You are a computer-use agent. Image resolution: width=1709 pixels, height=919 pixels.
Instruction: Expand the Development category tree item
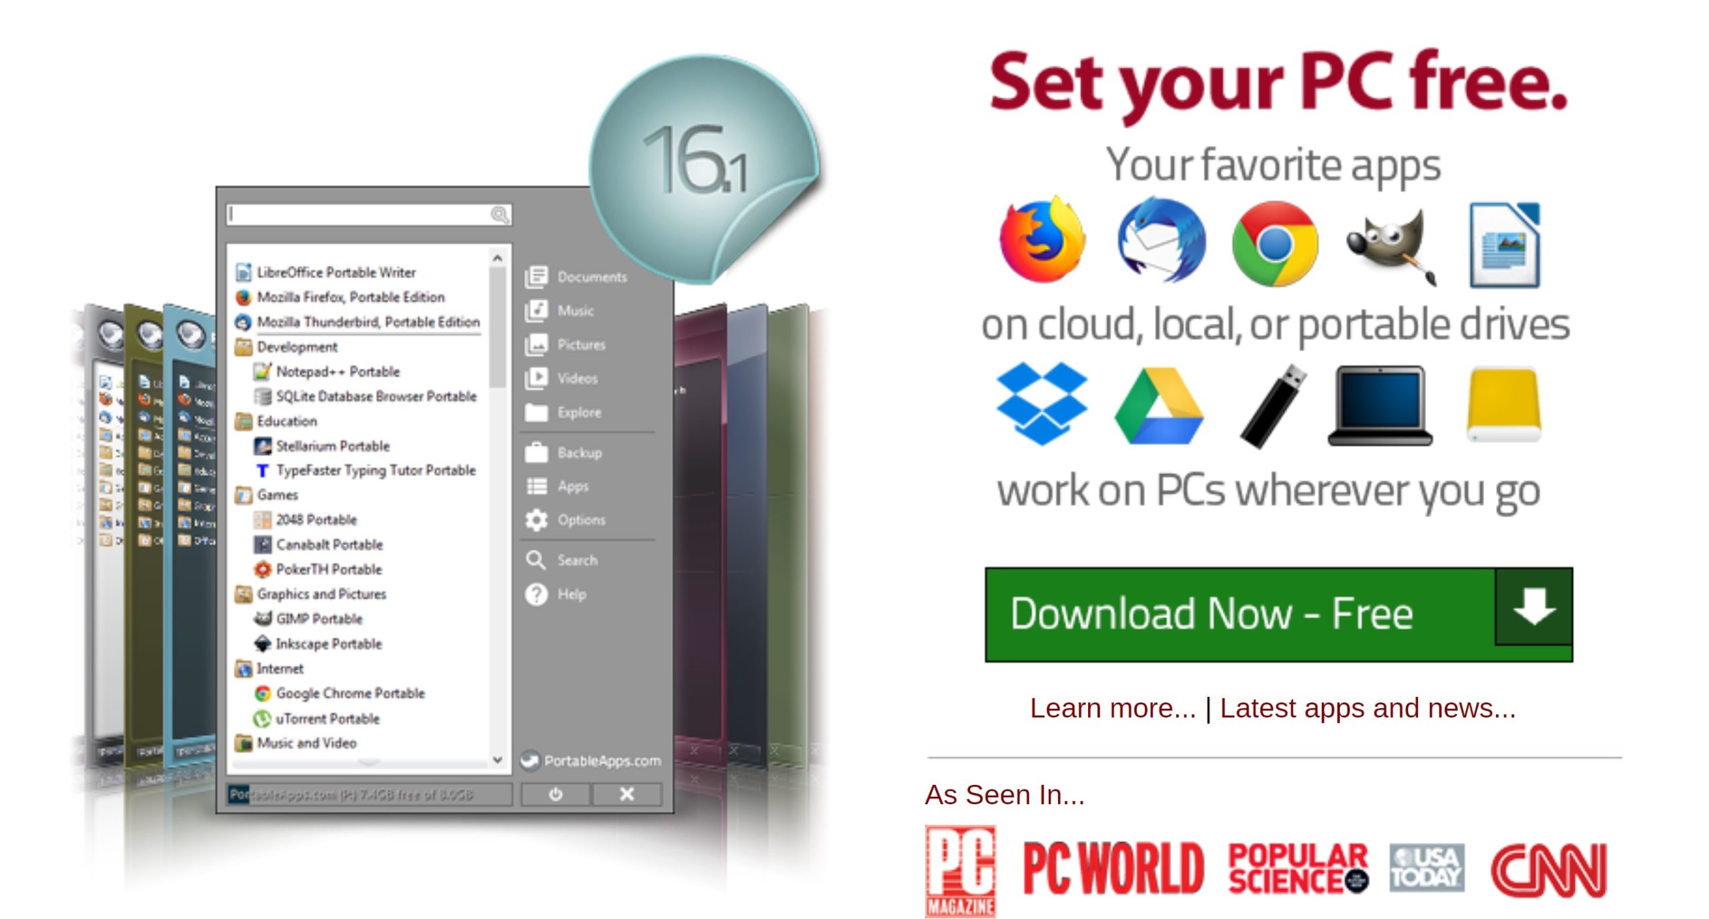tap(296, 346)
